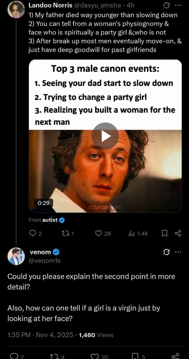Open the 1:35 PM Nov 4, 2025 timestamp

40,335
